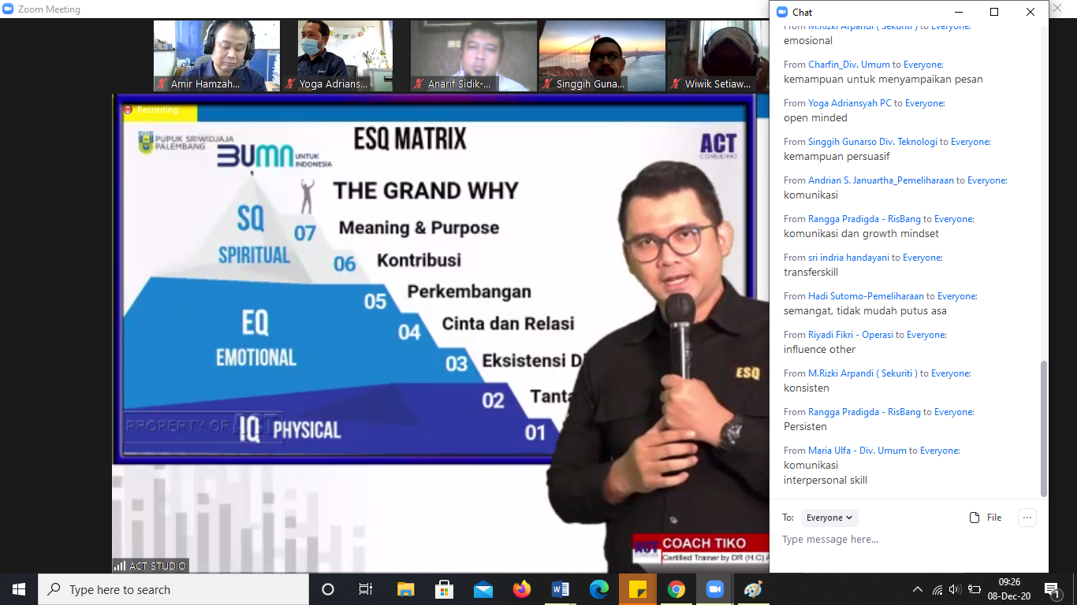This screenshot has width=1077, height=605.
Task: Click the File attachment icon in chat
Action: pyautogui.click(x=985, y=518)
